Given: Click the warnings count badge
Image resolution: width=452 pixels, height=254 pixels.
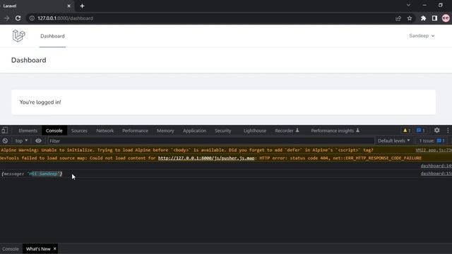Looking at the screenshot, I should point(407,131).
